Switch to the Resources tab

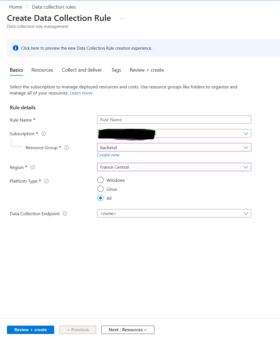point(42,70)
